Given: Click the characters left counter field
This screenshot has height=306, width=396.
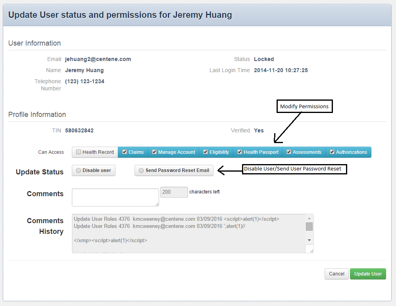Looking at the screenshot, I should 174,192.
